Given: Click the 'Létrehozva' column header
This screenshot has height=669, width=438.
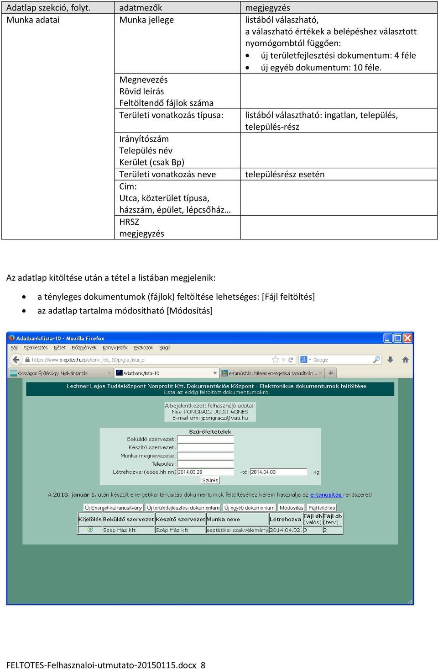Looking at the screenshot, I should (285, 519).
